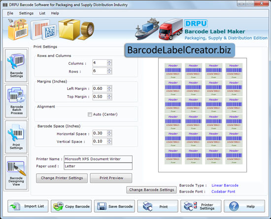Click the bottom-right barcode label in preview
Viewport: 271px width, 219px height.
234,156
